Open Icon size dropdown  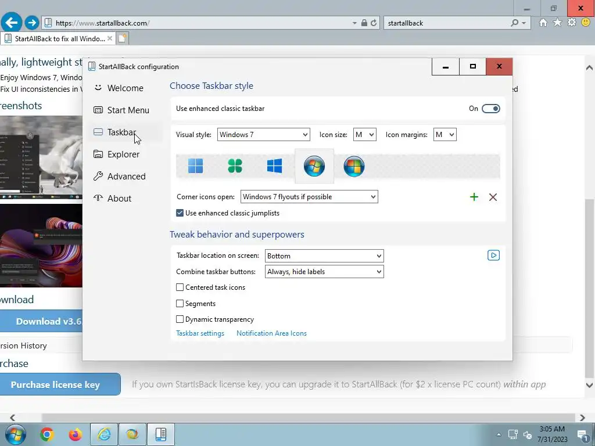(x=365, y=134)
